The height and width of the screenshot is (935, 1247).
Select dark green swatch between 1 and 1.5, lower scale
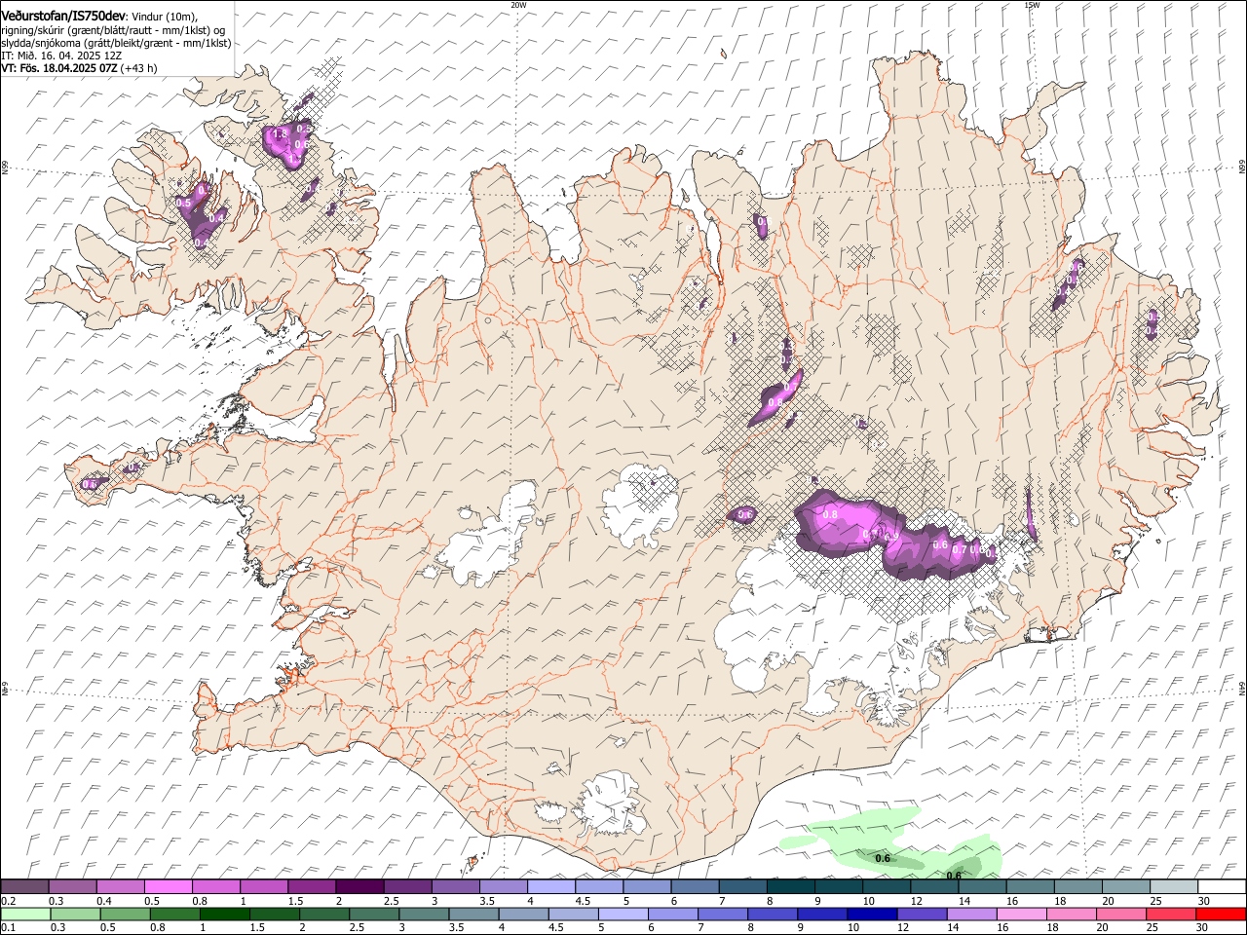[225, 914]
